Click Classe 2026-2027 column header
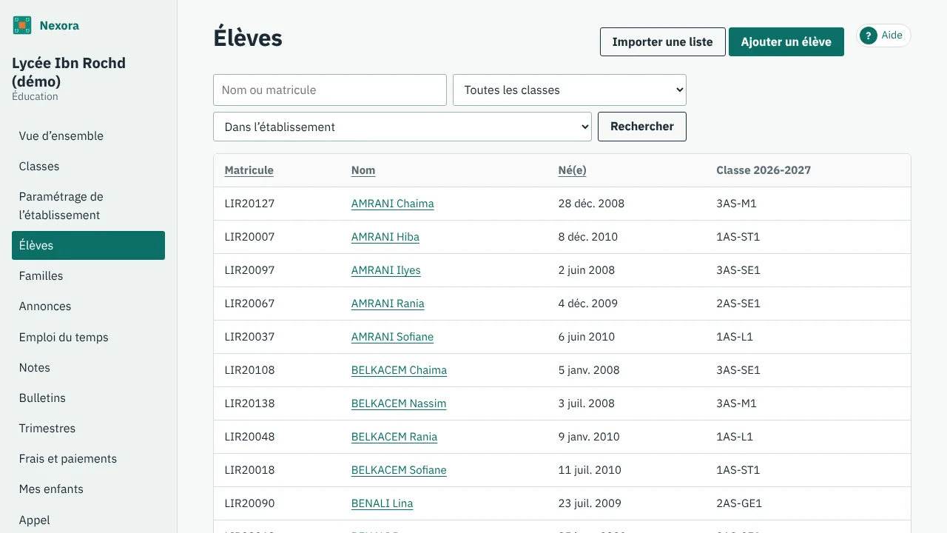This screenshot has height=533, width=947. pos(764,170)
